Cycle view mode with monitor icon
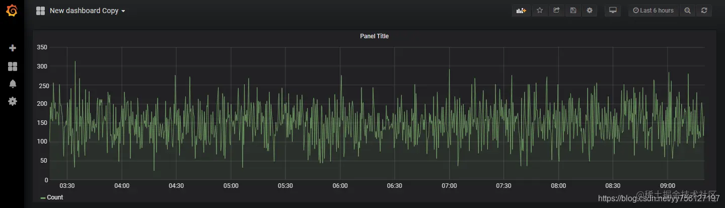The height and width of the screenshot is (208, 725). tap(613, 11)
